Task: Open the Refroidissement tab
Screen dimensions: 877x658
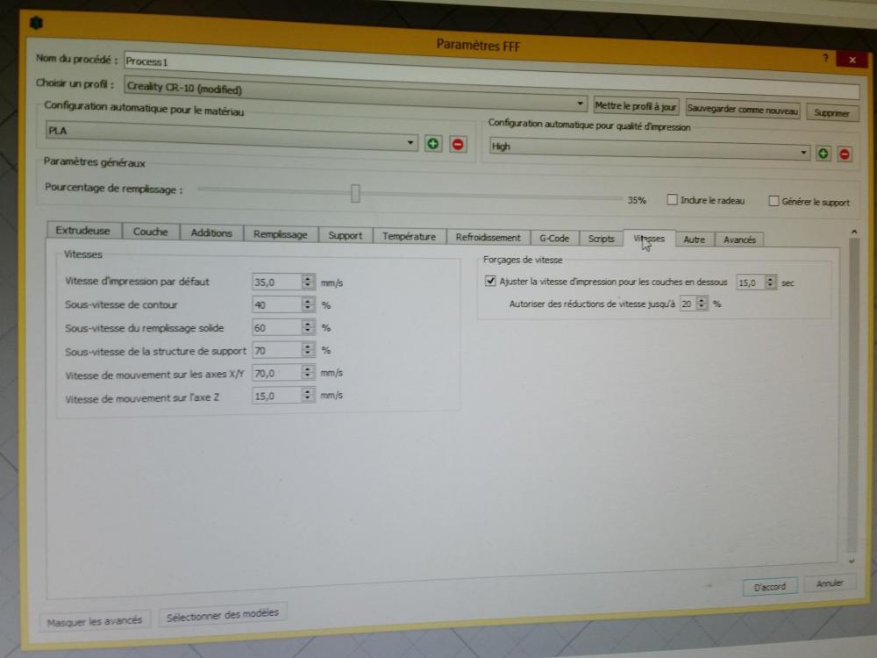Action: point(488,237)
